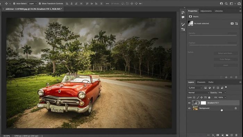This screenshot has height=137, width=243.
Task: Click the Select and Mask button
Action: (226, 53)
